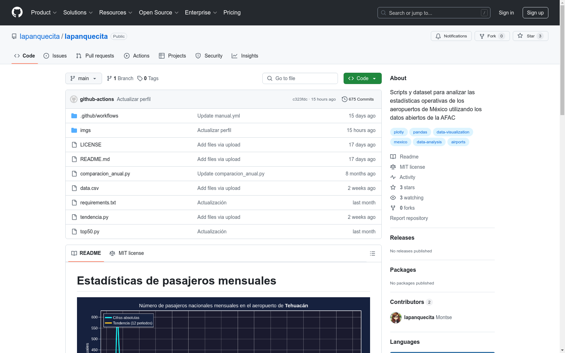
Task: Star this repository
Action: tap(530, 36)
